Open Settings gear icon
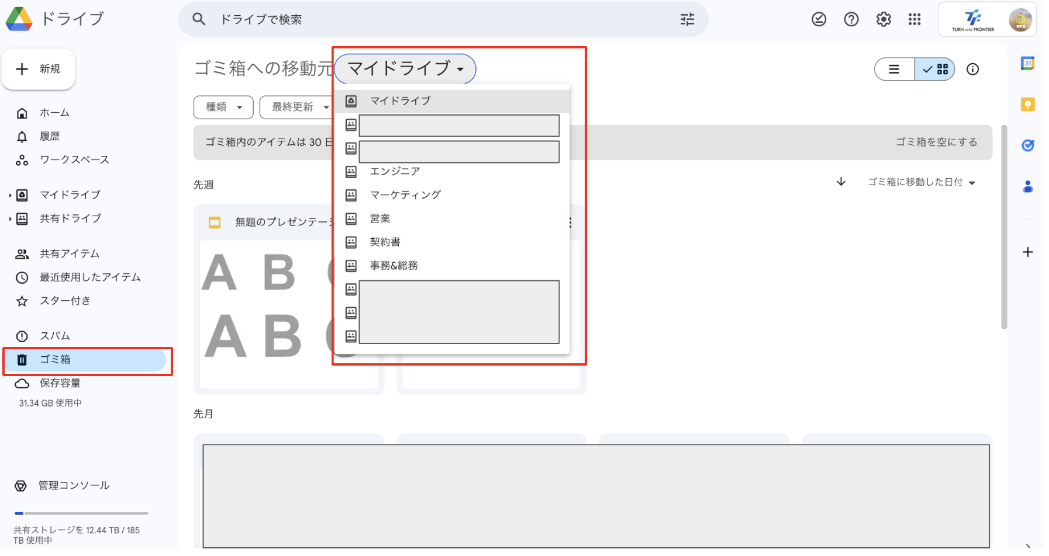Viewport: 1049px width, 556px height. [883, 19]
